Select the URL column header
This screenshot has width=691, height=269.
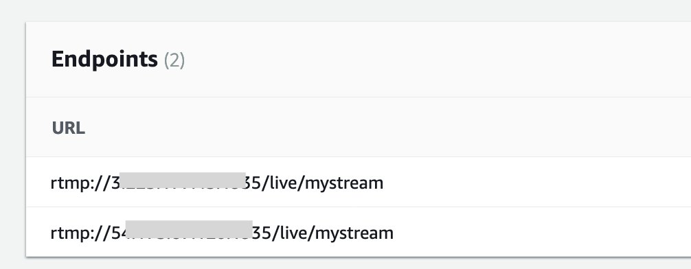[x=68, y=128]
